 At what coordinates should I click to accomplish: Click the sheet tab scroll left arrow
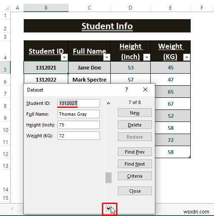tap(12, 209)
